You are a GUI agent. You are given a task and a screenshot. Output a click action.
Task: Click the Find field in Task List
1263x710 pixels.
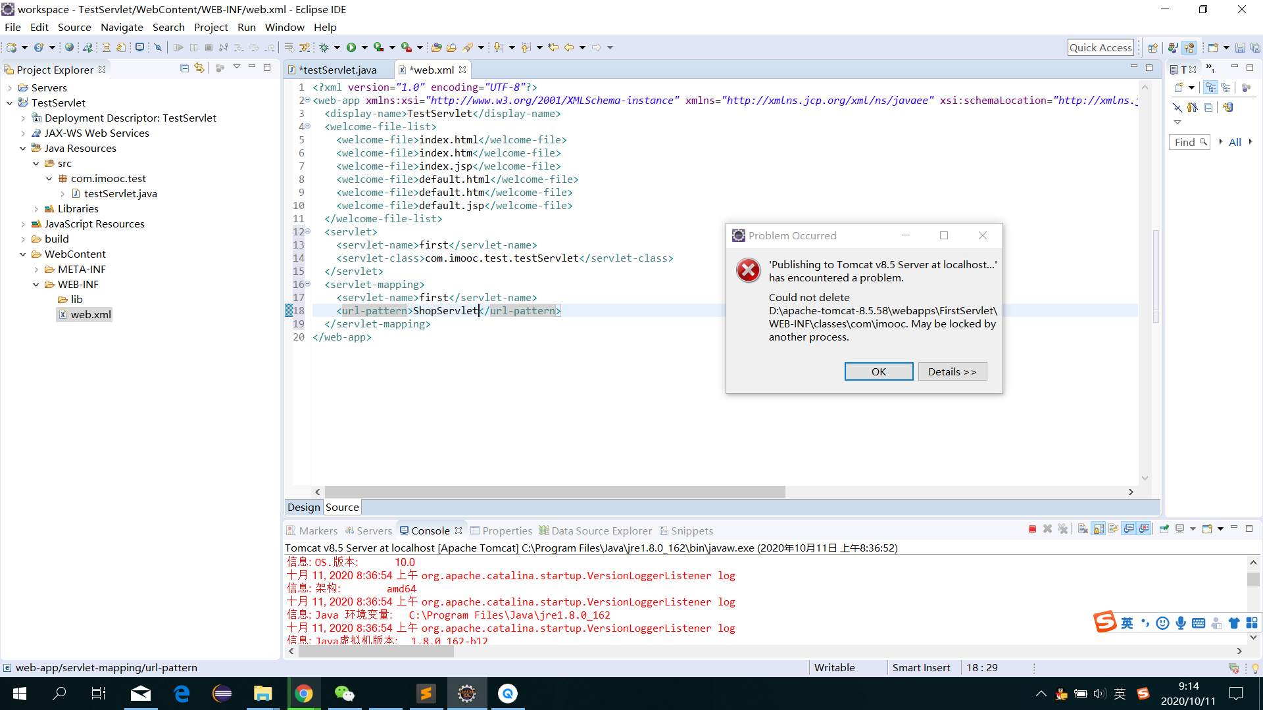tap(1189, 142)
